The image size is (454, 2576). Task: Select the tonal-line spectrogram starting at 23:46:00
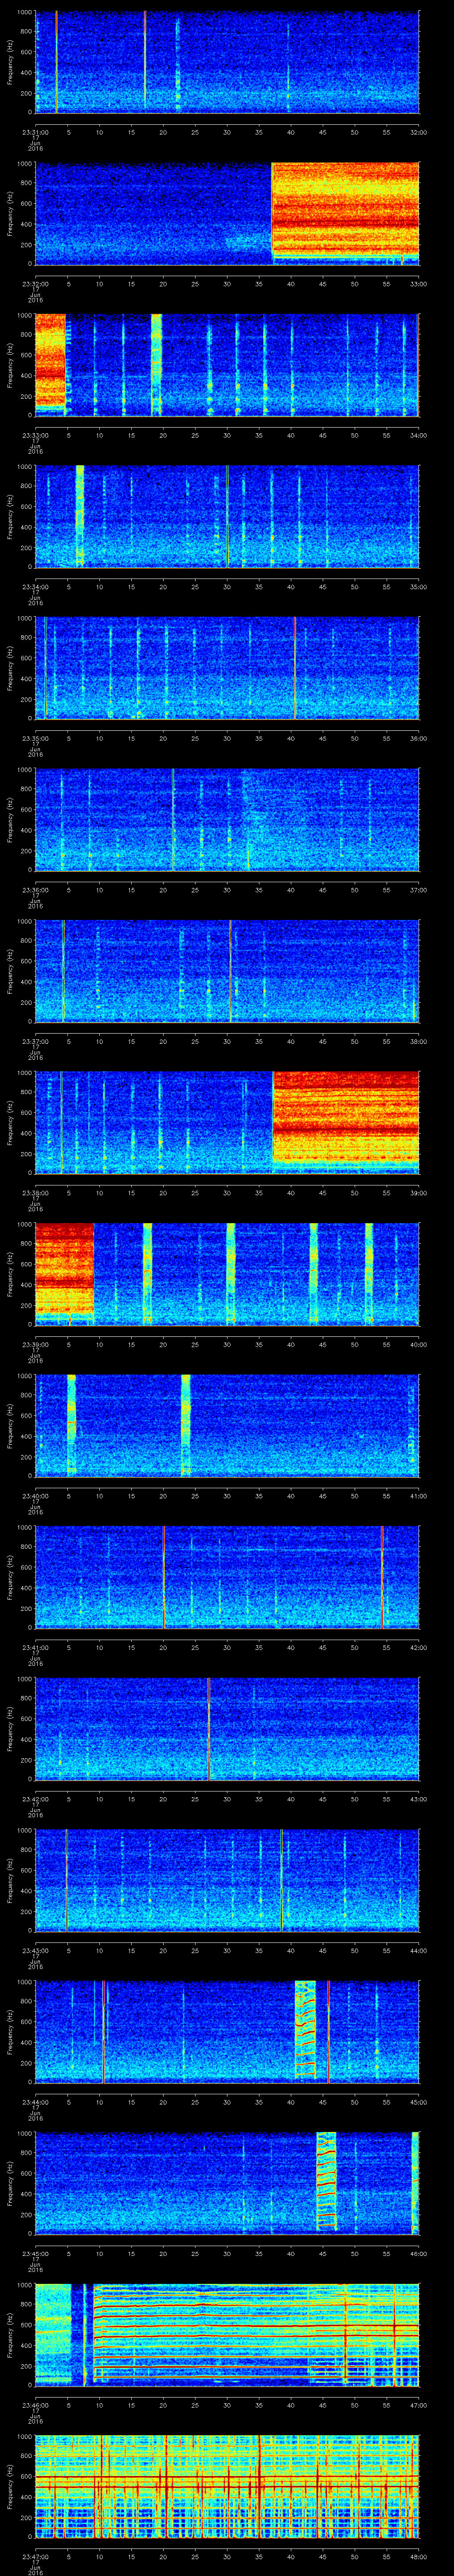tap(227, 2334)
